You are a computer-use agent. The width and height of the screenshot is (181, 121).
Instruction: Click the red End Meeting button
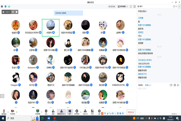click(131, 112)
